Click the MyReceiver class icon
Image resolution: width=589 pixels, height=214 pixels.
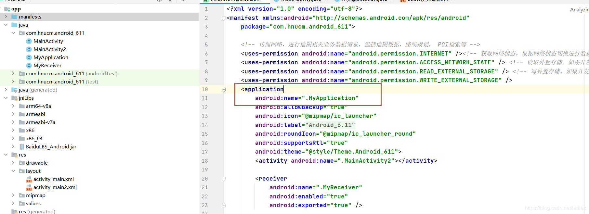pyautogui.click(x=29, y=65)
